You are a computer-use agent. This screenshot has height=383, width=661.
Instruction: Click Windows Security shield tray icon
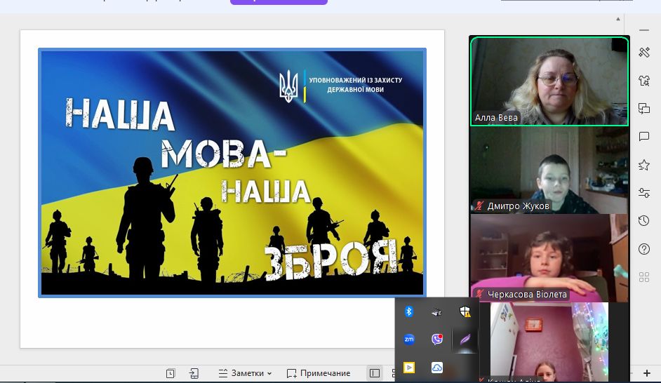click(465, 311)
